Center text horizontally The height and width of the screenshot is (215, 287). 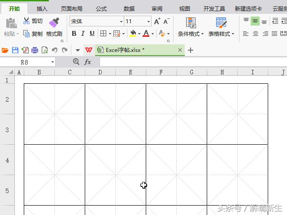pos(255,34)
